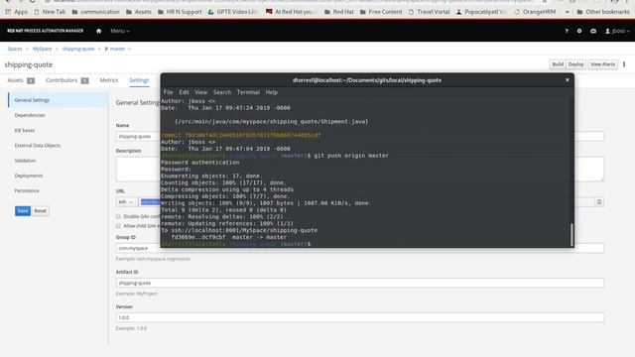
Task: Open terminal Terminal menu
Action: (248, 92)
